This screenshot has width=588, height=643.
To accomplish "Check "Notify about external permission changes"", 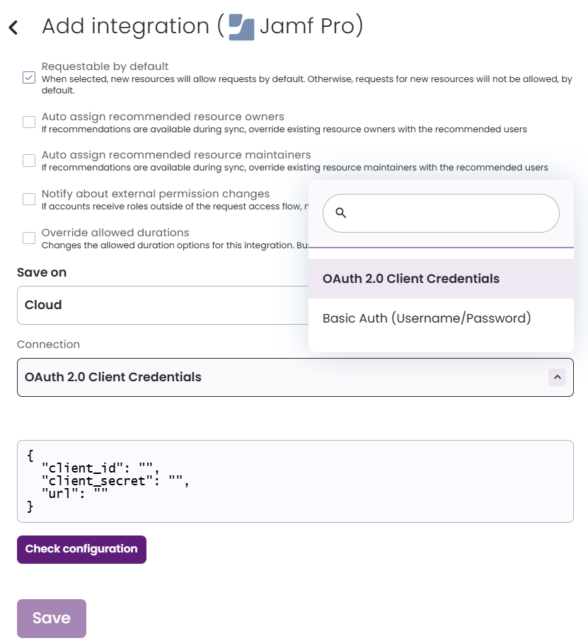I will point(28,199).
